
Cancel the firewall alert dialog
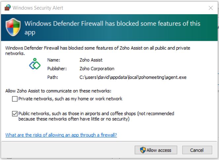(197, 150)
